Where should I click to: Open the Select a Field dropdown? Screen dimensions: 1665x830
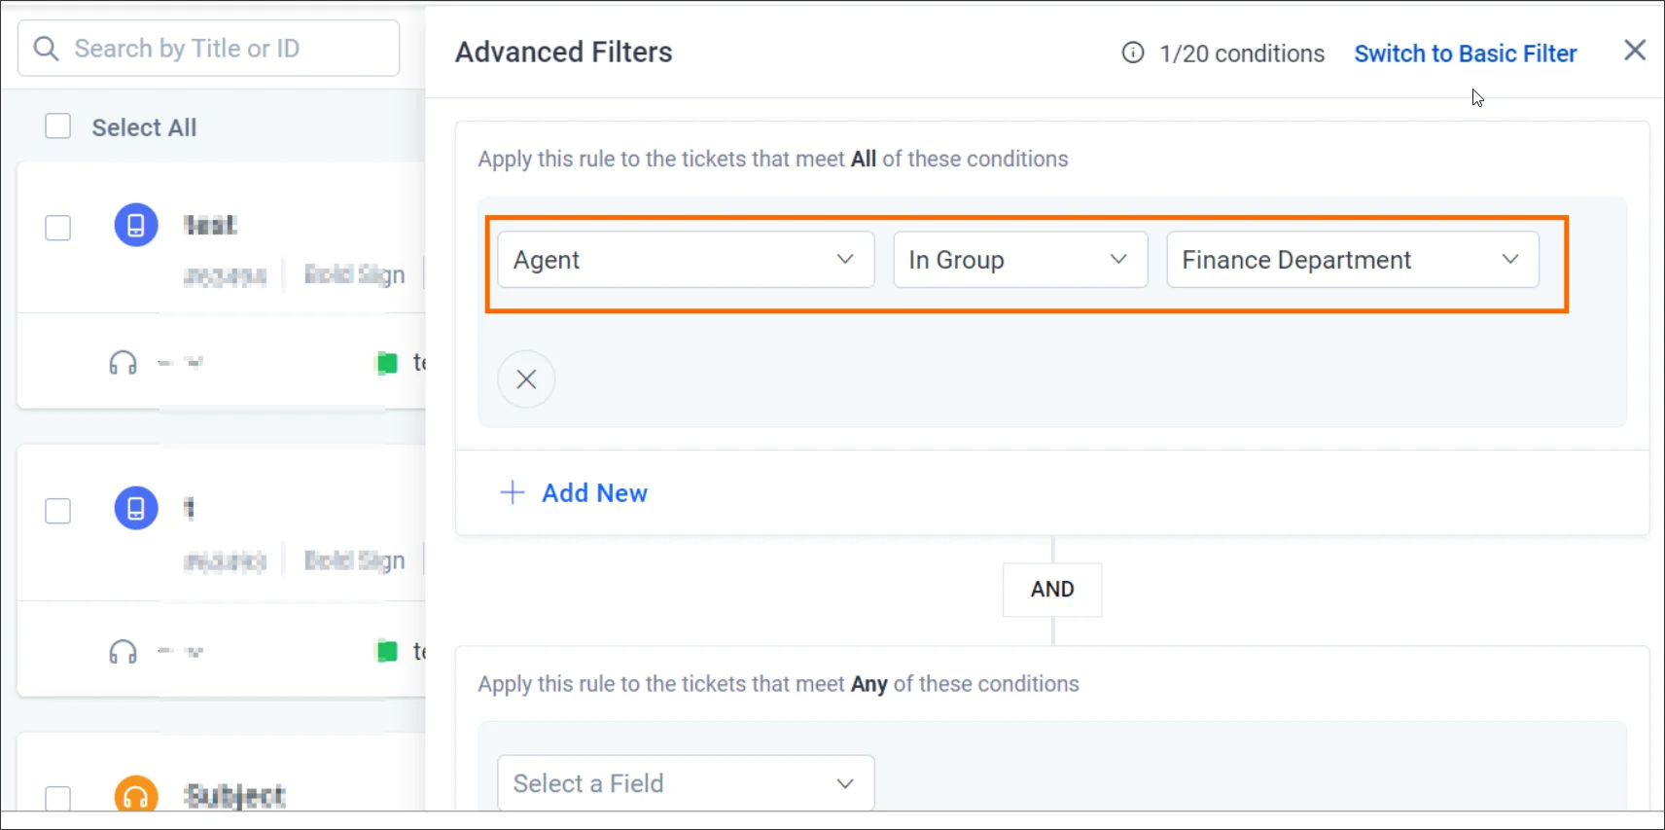point(686,783)
